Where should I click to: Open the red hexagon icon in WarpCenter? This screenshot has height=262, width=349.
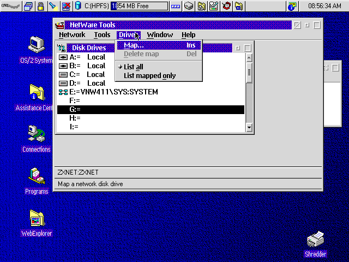pyautogui.click(x=226, y=6)
